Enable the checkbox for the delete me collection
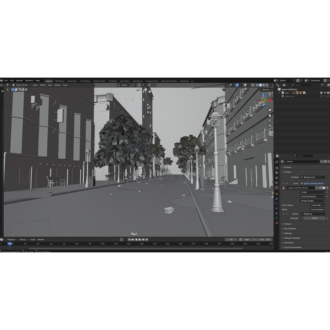 coord(321,96)
